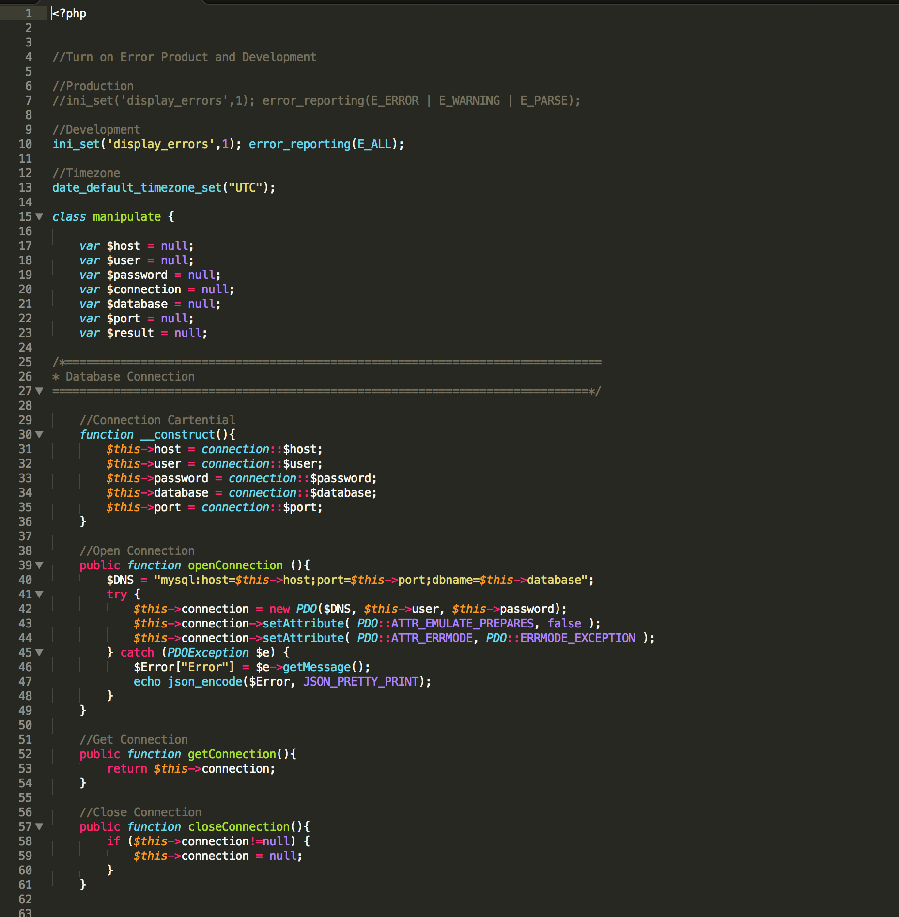Click the '<?php' opening tag
The height and width of the screenshot is (917, 899).
69,14
